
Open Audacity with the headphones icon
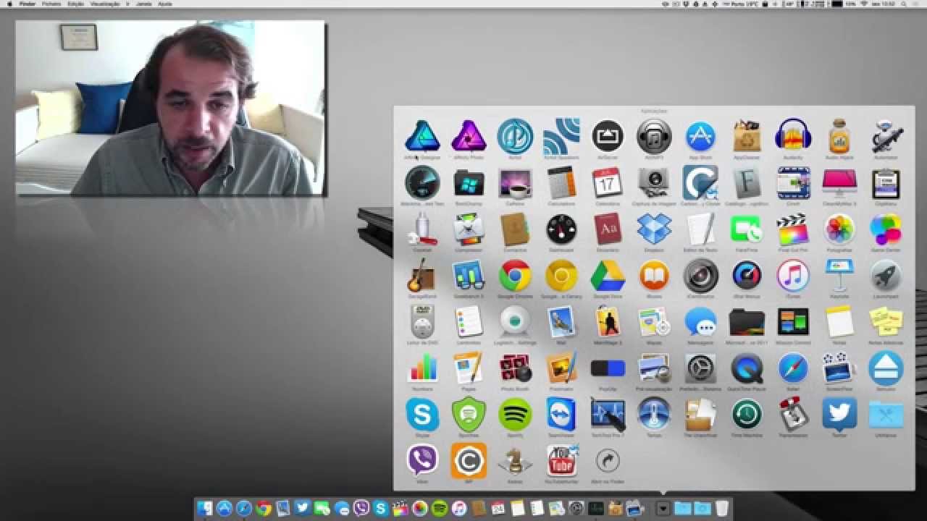(793, 136)
